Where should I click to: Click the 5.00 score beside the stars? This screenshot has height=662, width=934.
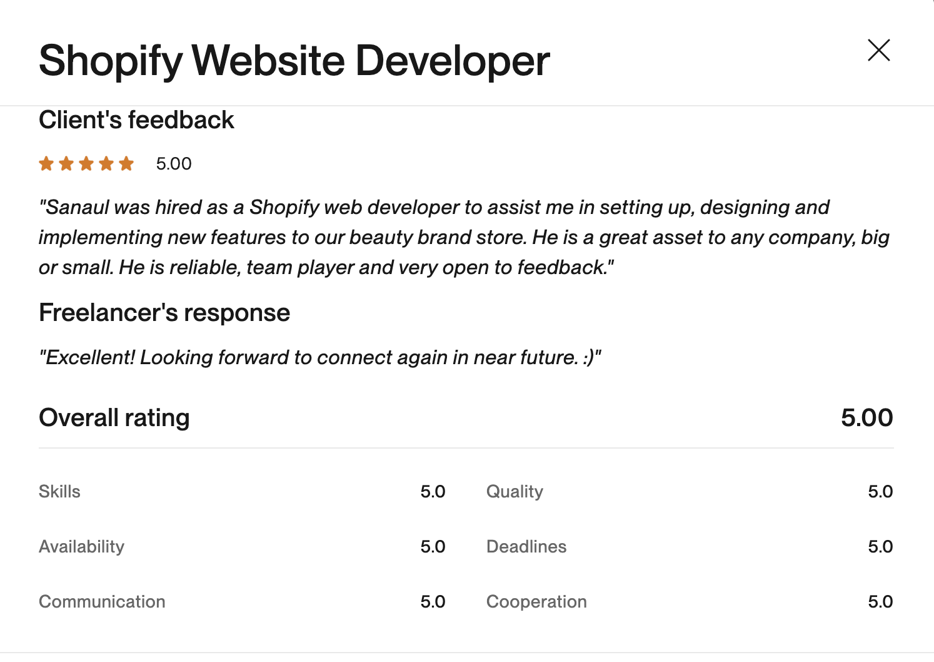click(x=174, y=164)
